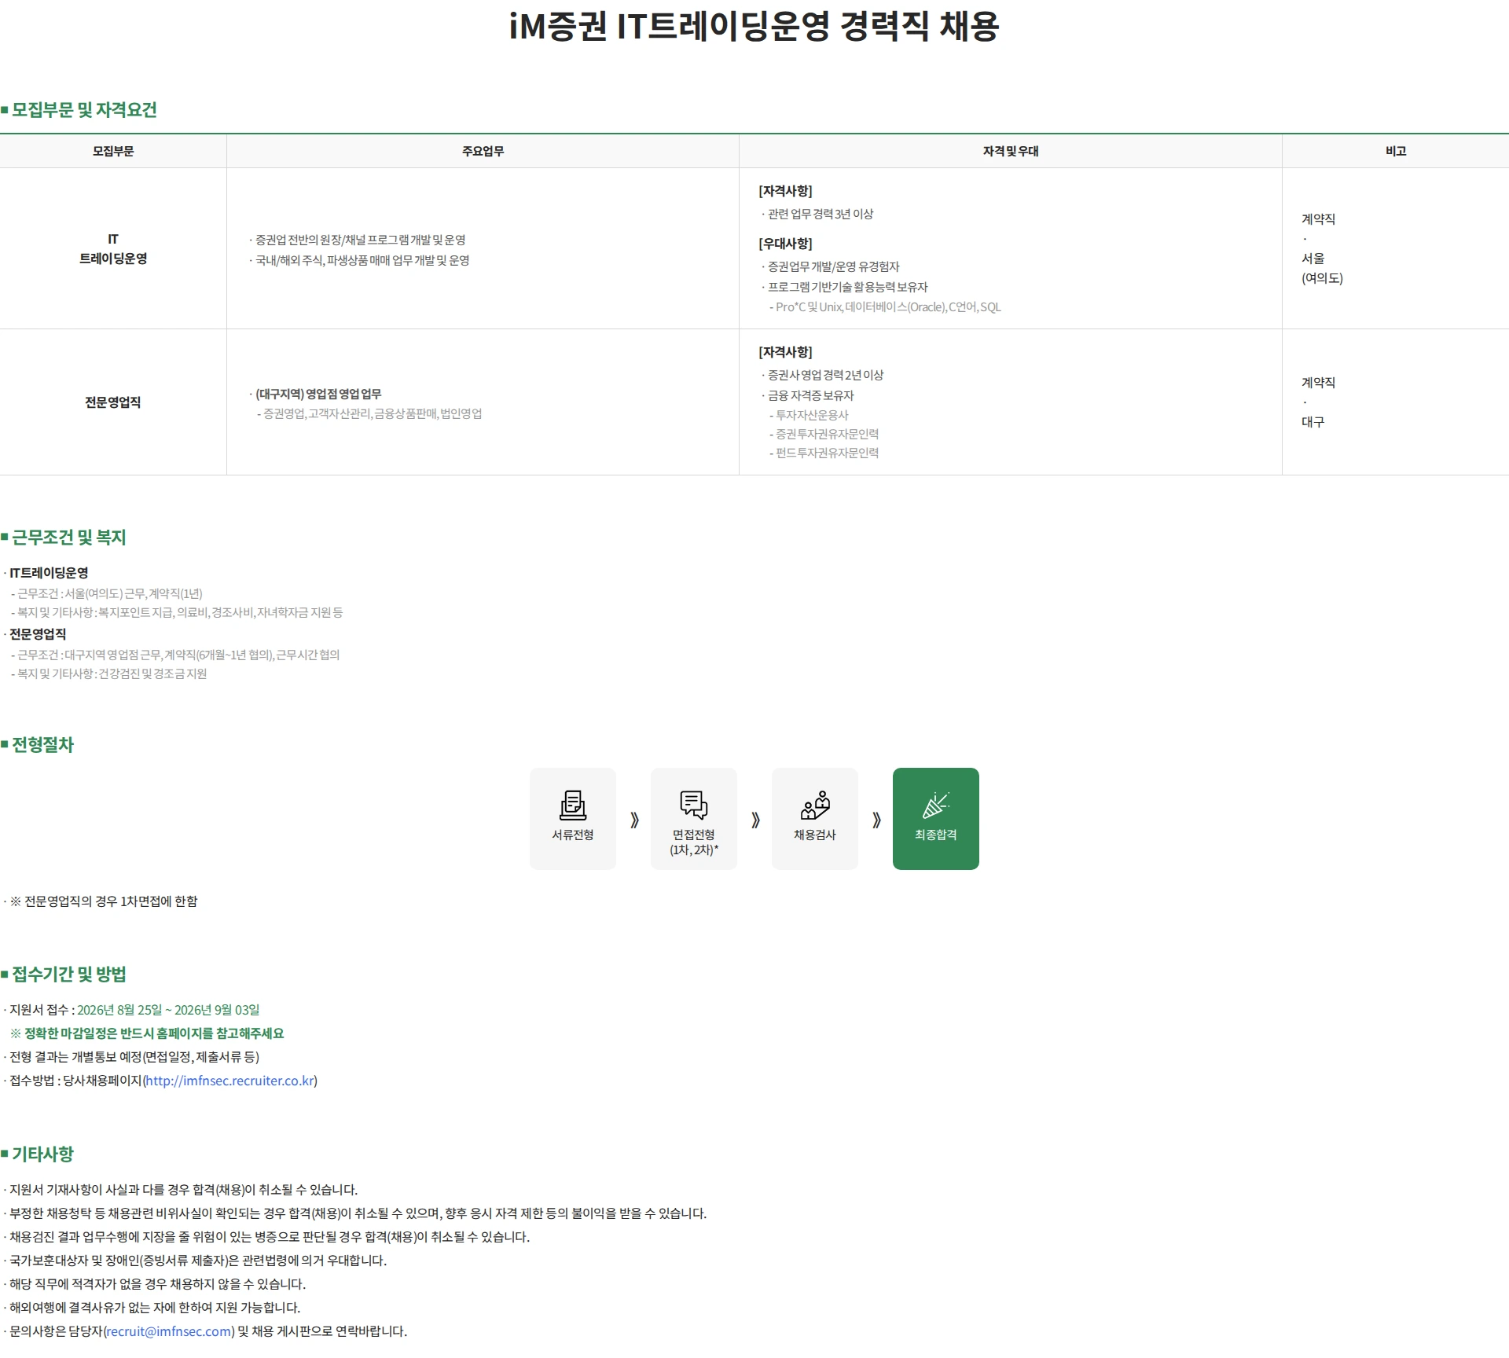The image size is (1509, 1358).
Task: Click the 면접전형 (1차, 2차)* step label
Action: pos(694,842)
